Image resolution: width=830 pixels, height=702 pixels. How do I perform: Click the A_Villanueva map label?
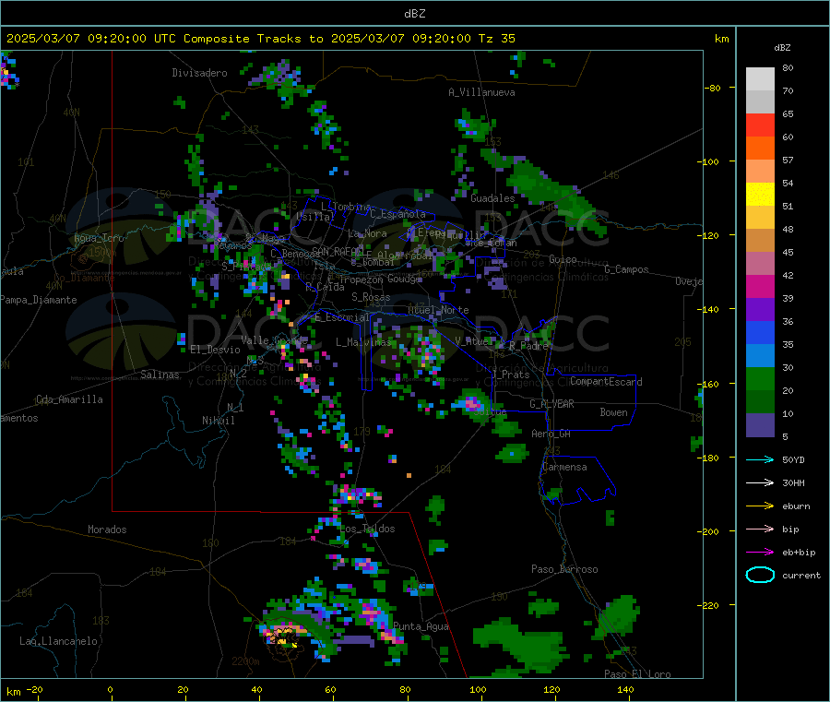481,92
